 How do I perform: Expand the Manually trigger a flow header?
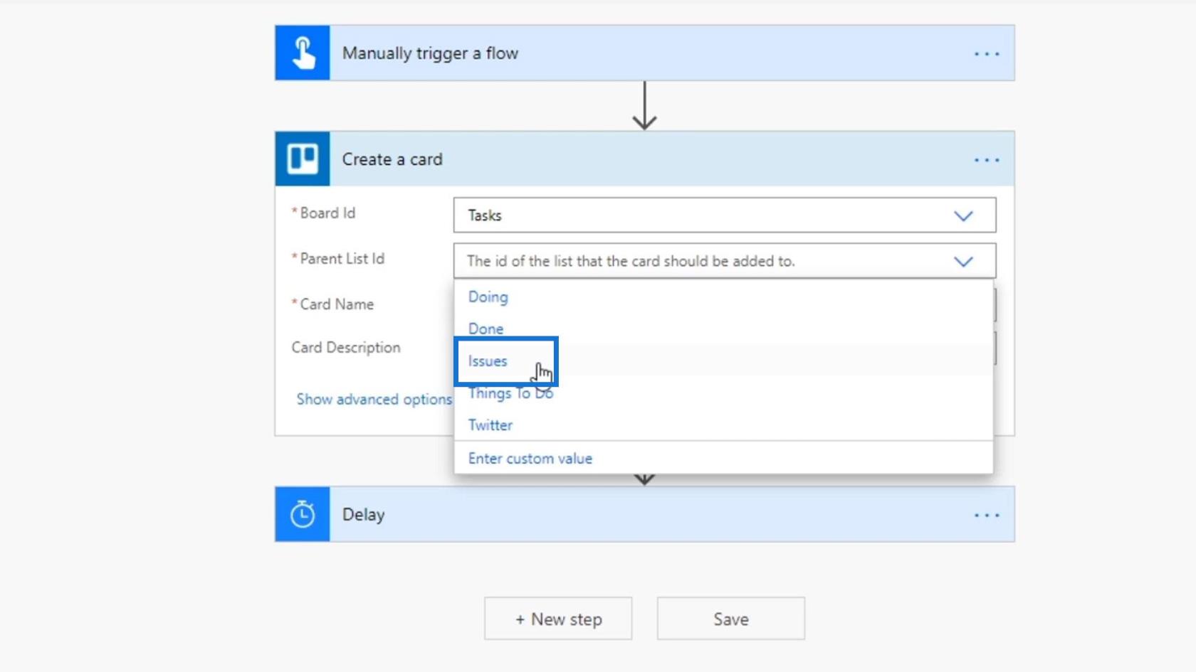pyautogui.click(x=645, y=53)
